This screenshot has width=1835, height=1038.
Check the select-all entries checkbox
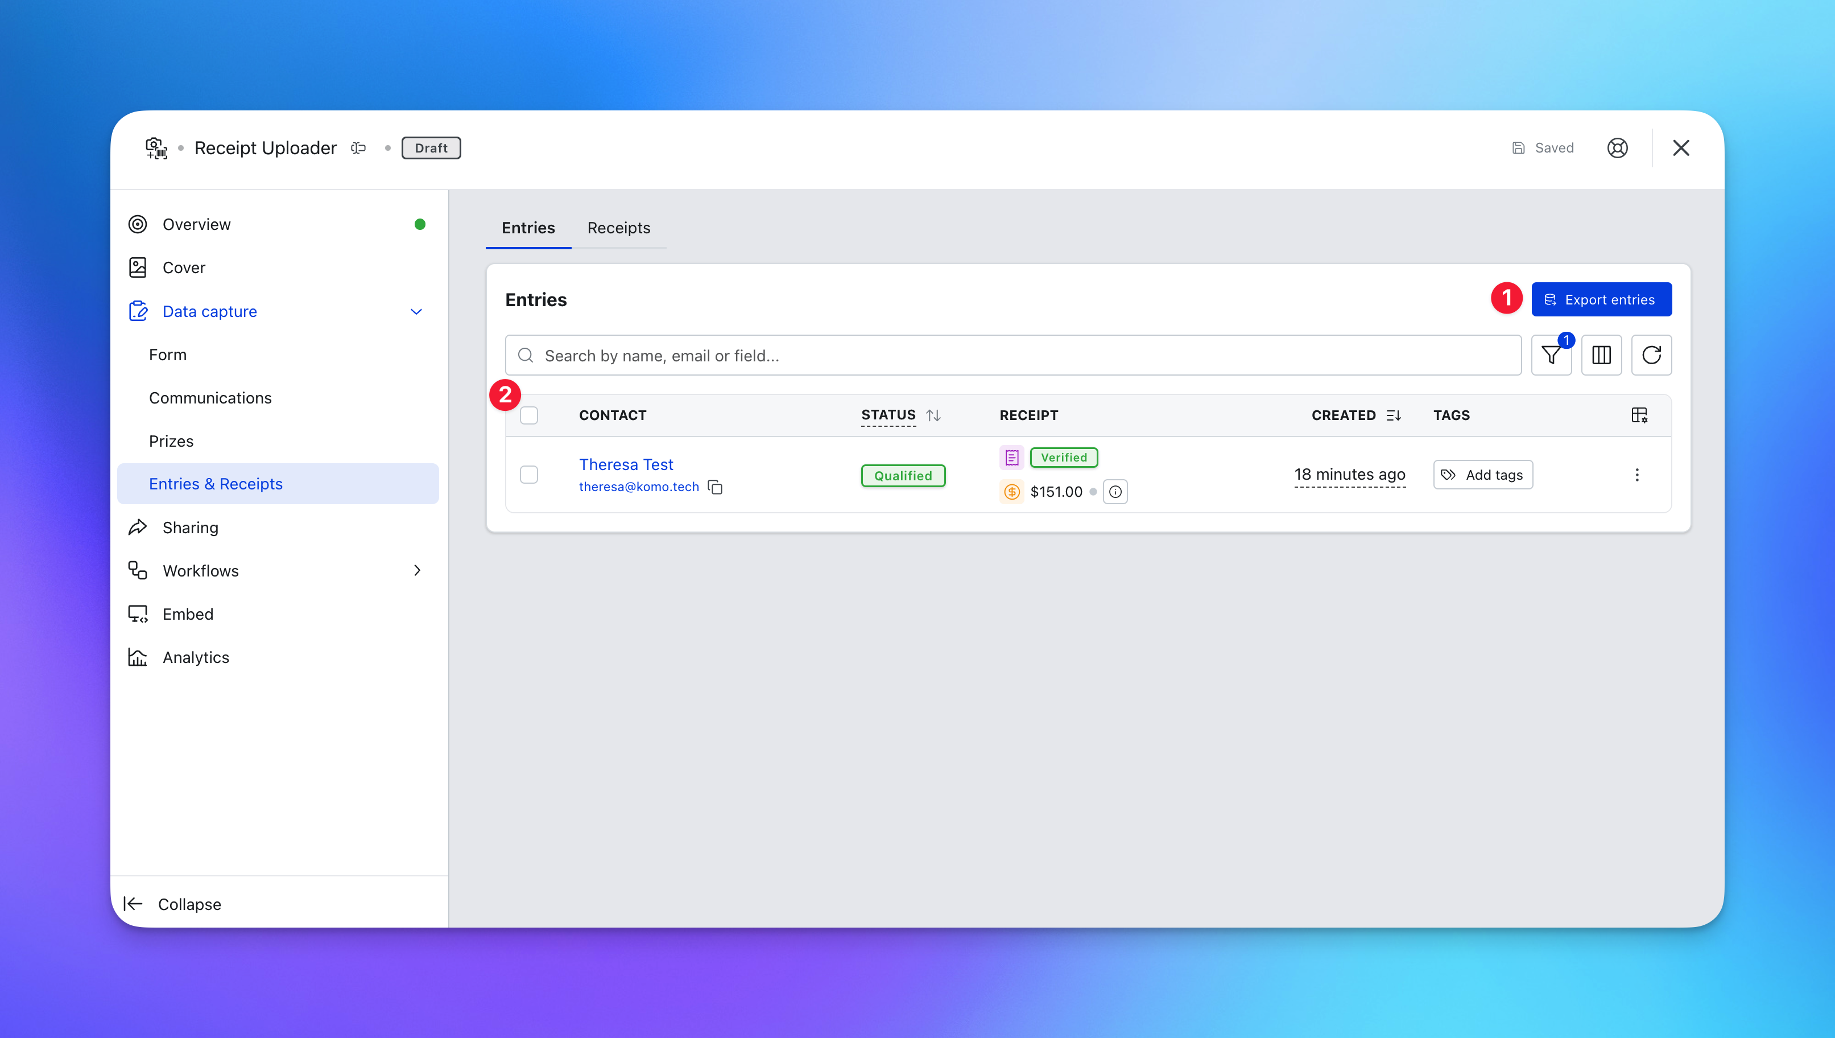point(528,415)
